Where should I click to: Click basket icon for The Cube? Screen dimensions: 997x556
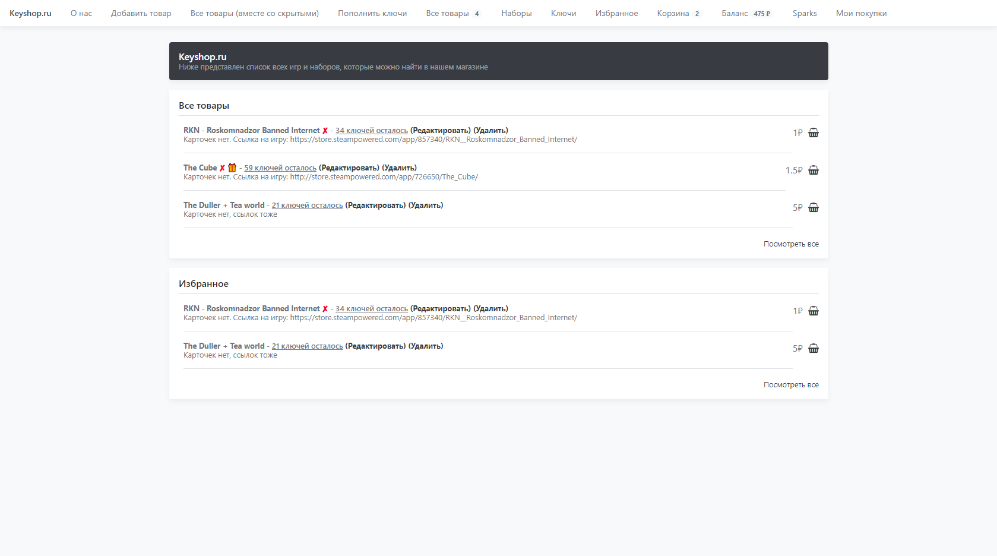click(x=813, y=170)
